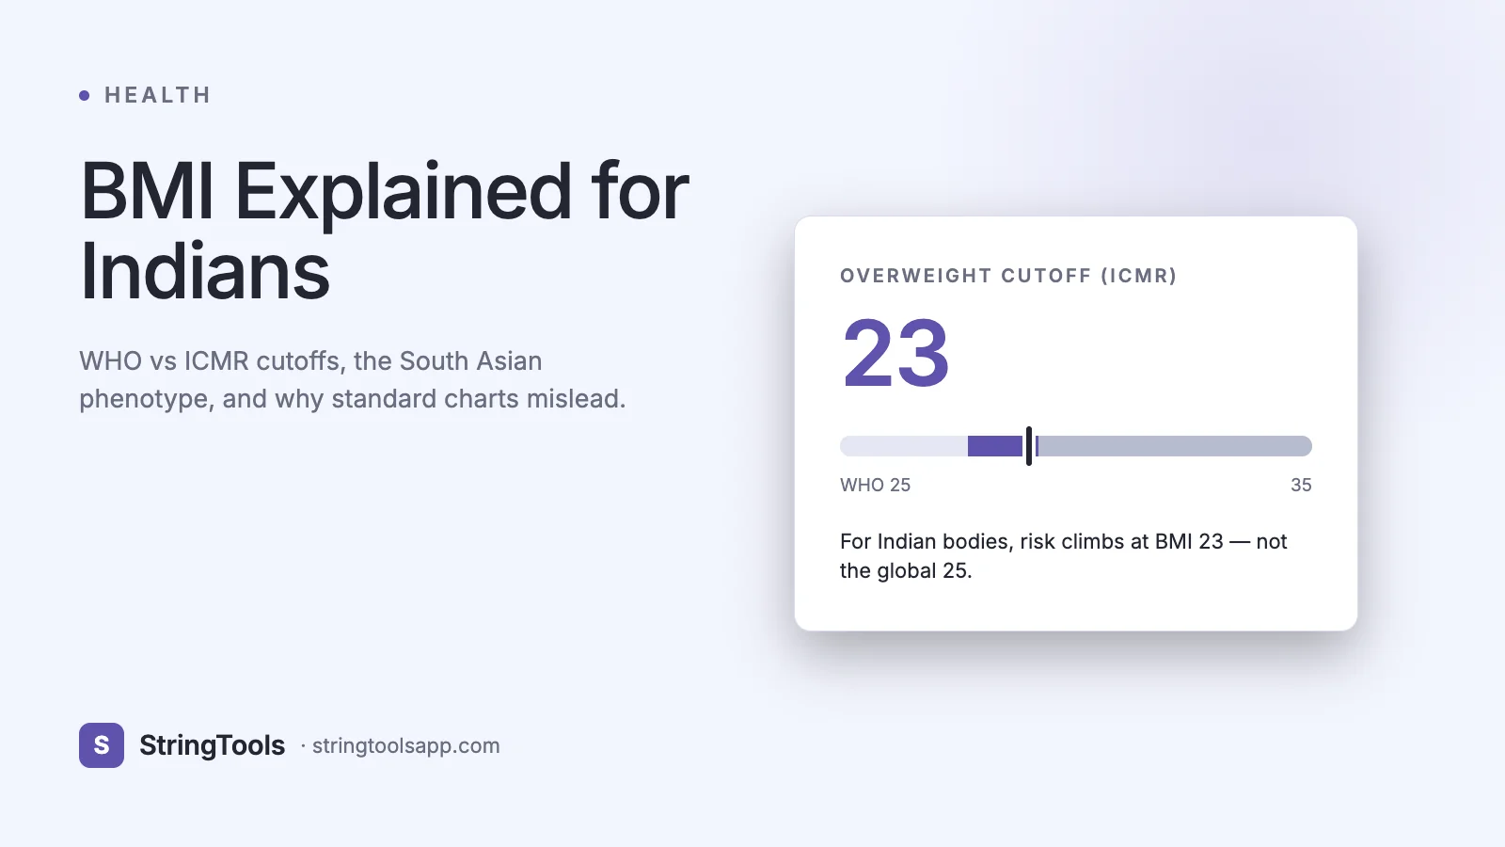This screenshot has width=1505, height=847.
Task: Click the large purple 23 number
Action: click(895, 354)
